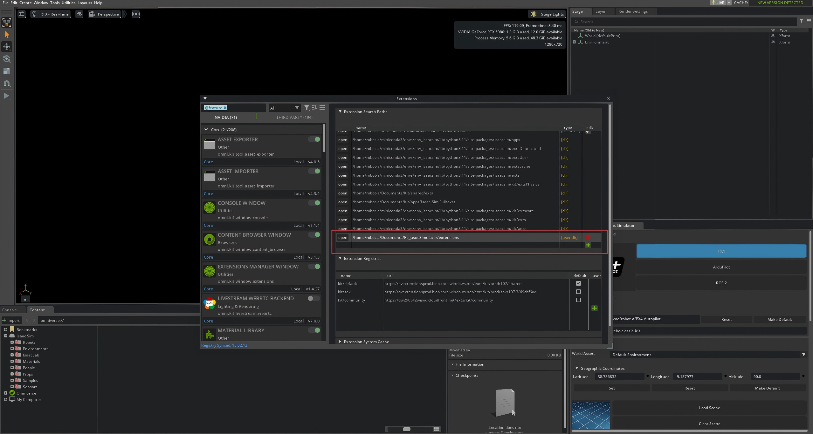The width and height of the screenshot is (813, 434).
Task: Enable the Livestream WebRTC Backend extension
Action: click(314, 298)
